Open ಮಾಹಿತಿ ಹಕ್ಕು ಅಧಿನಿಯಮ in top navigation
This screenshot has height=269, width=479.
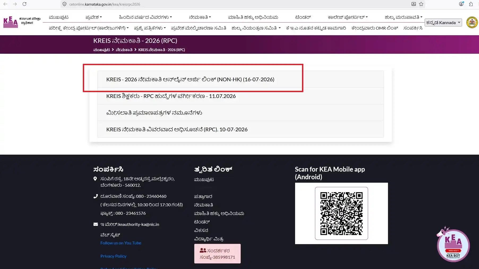click(x=253, y=17)
